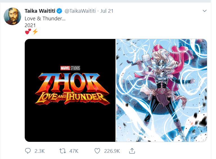Viewport: 216px width, 159px height.
Task: Click the Marvel Studios logo in image
Action: pos(70,68)
